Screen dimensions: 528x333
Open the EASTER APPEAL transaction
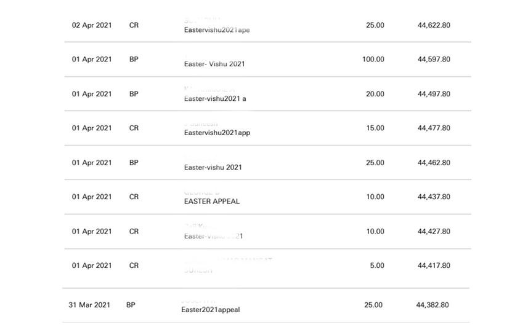click(x=268, y=197)
